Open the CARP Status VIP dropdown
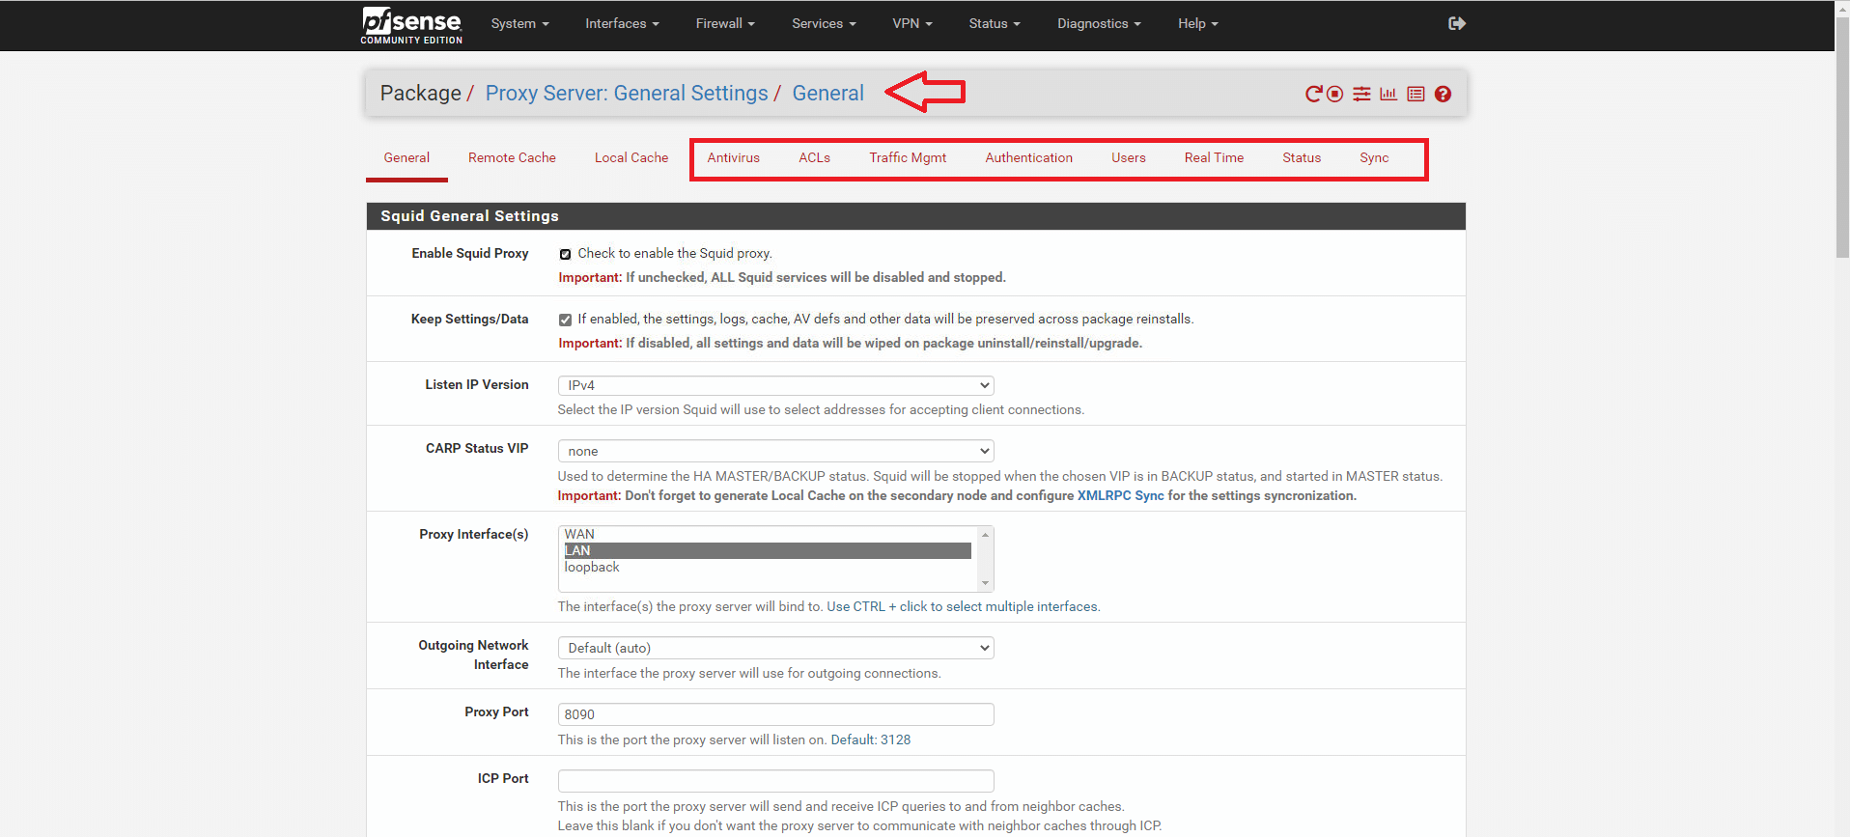Image resolution: width=1850 pixels, height=837 pixels. [775, 451]
